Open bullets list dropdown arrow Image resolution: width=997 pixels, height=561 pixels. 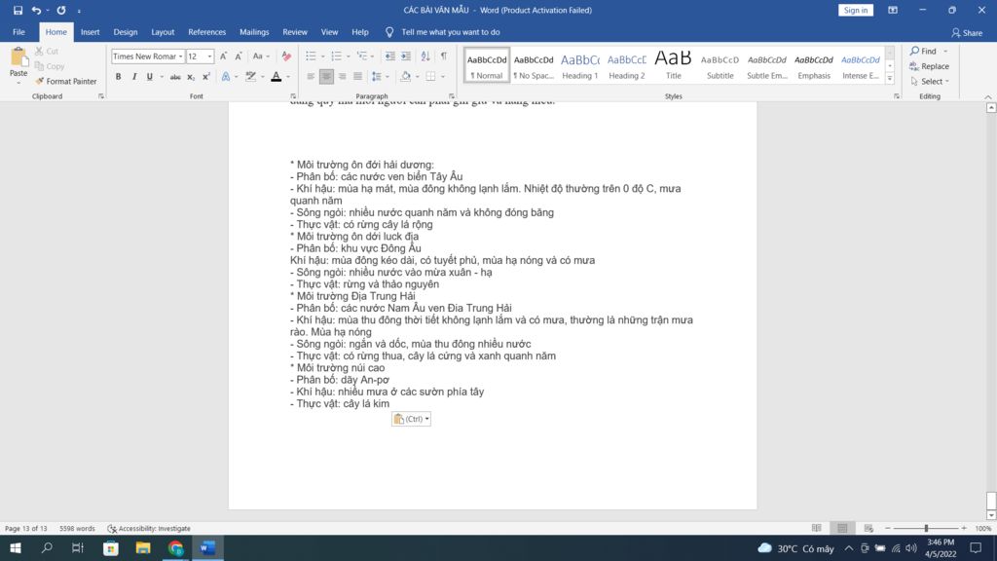[322, 56]
